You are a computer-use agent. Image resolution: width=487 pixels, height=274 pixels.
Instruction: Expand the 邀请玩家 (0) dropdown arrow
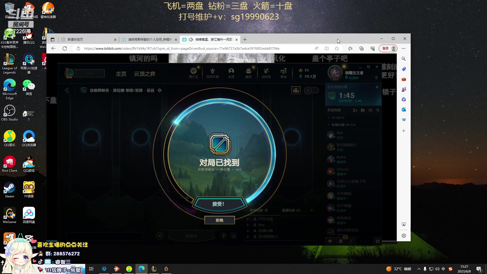click(x=312, y=210)
